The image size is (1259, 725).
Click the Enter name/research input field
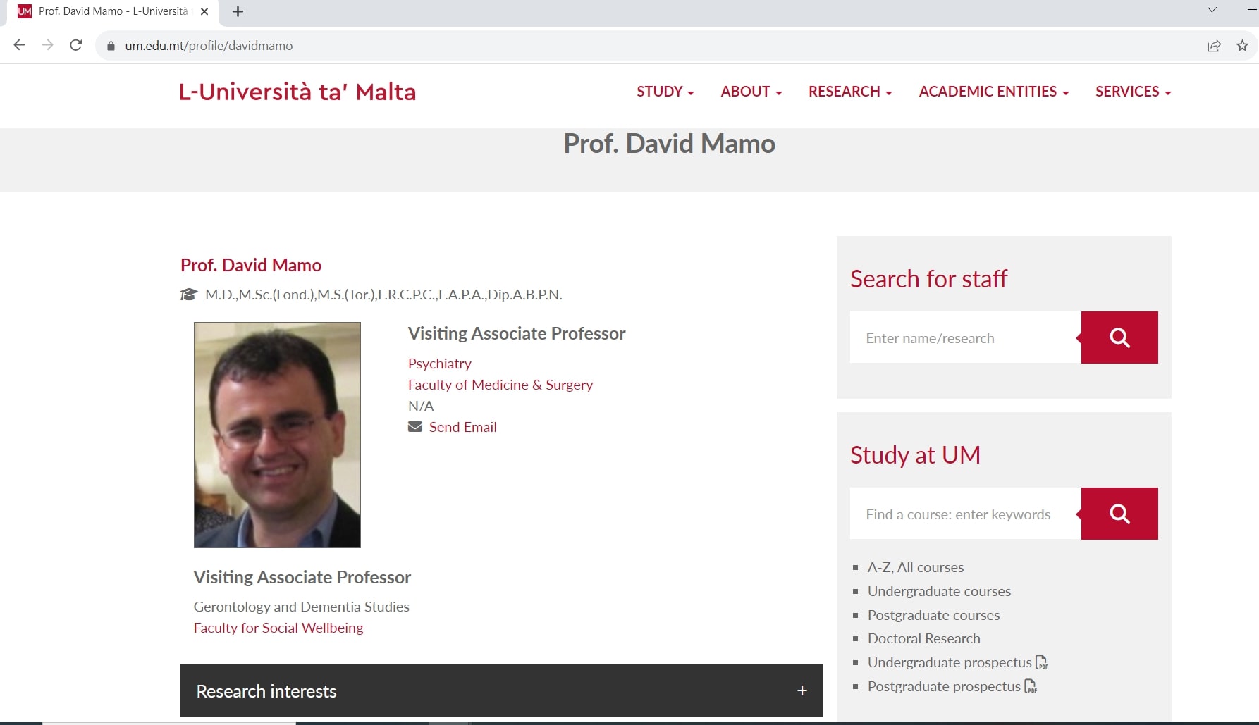tap(965, 337)
